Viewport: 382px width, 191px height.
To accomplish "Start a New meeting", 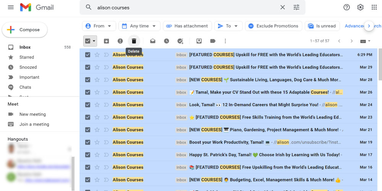I will (32, 114).
